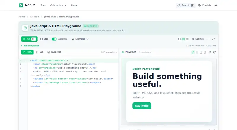This screenshot has width=237, height=130.
Task: Click the 'JavaScript & HTML Playground' breadcrumb text
Action: [x=62, y=17]
